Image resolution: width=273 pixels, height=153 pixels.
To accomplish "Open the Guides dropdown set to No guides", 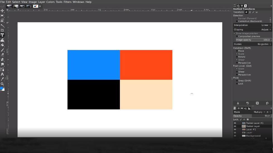I will [252, 44].
